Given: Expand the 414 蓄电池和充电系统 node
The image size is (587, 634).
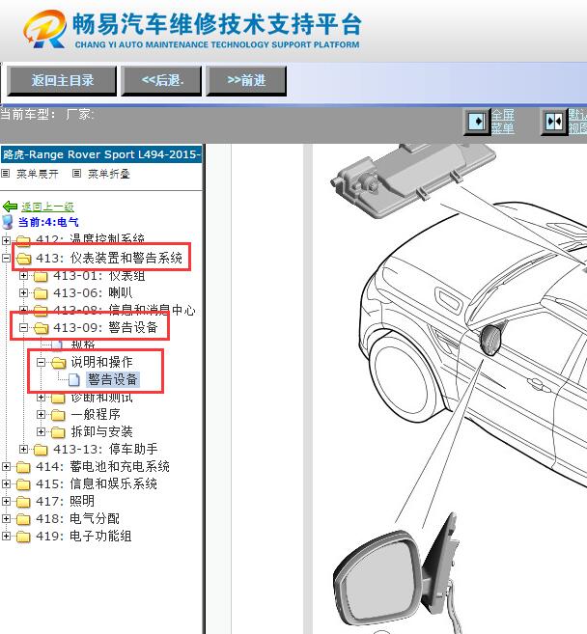Looking at the screenshot, I should (6, 467).
